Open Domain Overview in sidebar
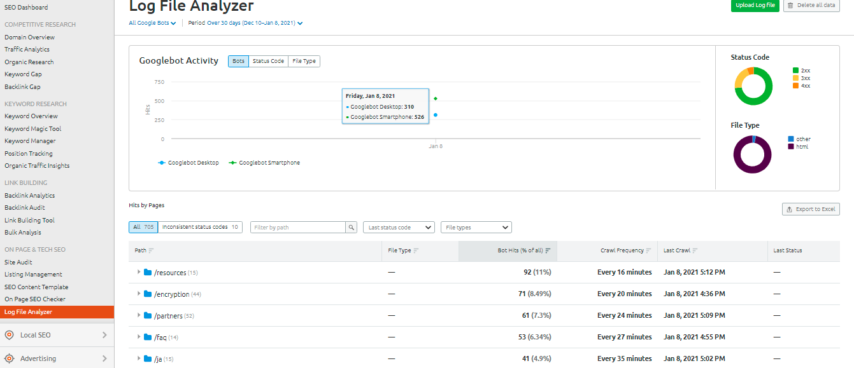854x368 pixels. (29, 37)
